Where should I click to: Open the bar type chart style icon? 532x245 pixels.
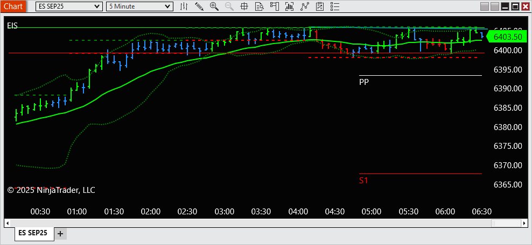(x=184, y=6)
